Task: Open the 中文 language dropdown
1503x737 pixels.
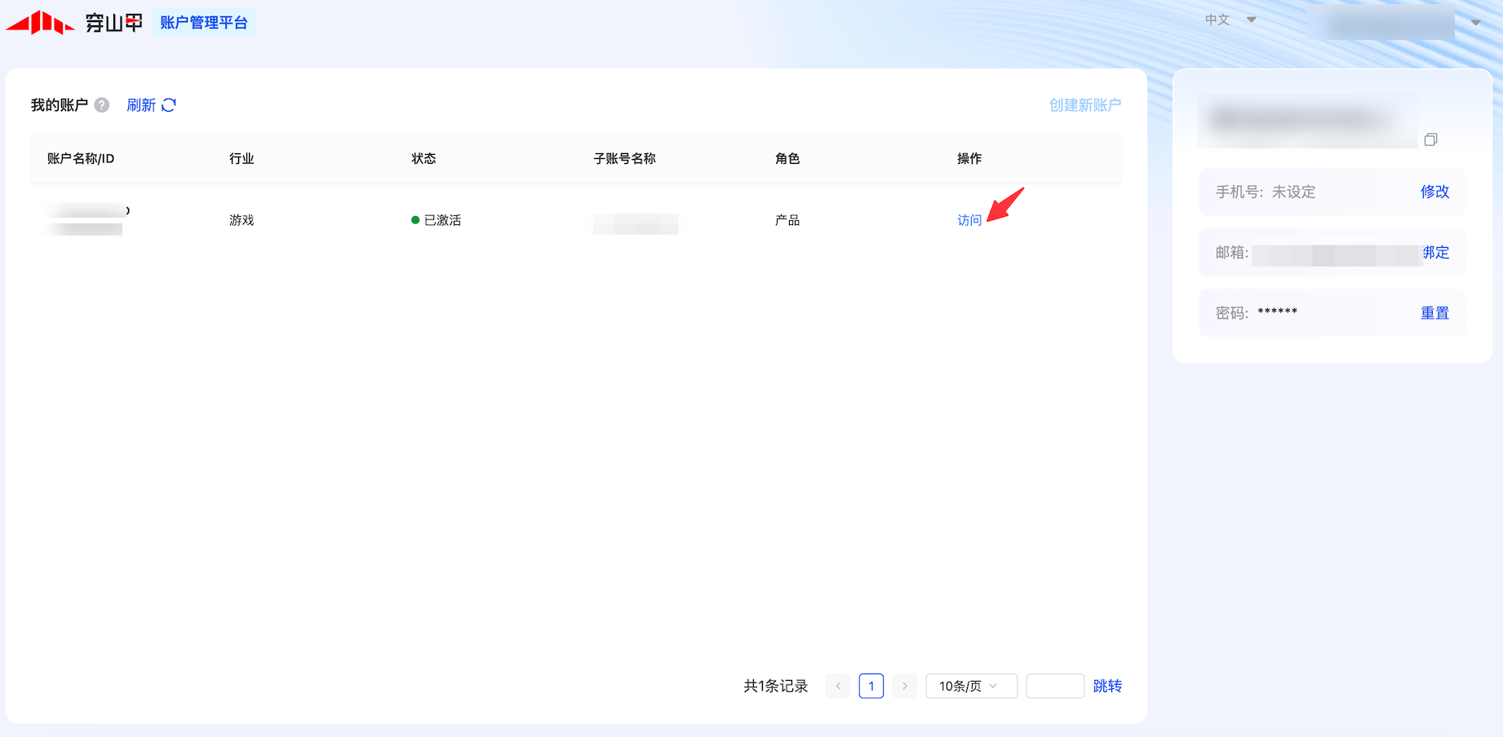Action: 1230,20
